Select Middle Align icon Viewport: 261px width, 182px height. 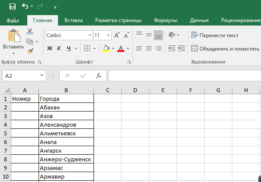point(148,35)
